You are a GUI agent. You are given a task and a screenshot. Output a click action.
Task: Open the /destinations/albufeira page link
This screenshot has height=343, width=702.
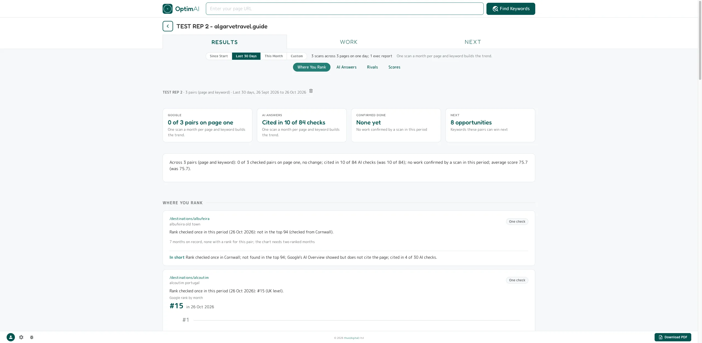(189, 219)
